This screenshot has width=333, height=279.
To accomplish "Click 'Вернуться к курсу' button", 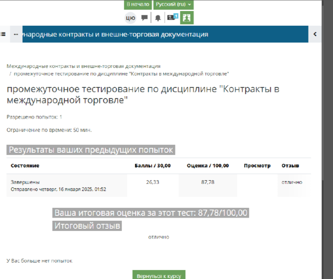I will click(x=159, y=275).
